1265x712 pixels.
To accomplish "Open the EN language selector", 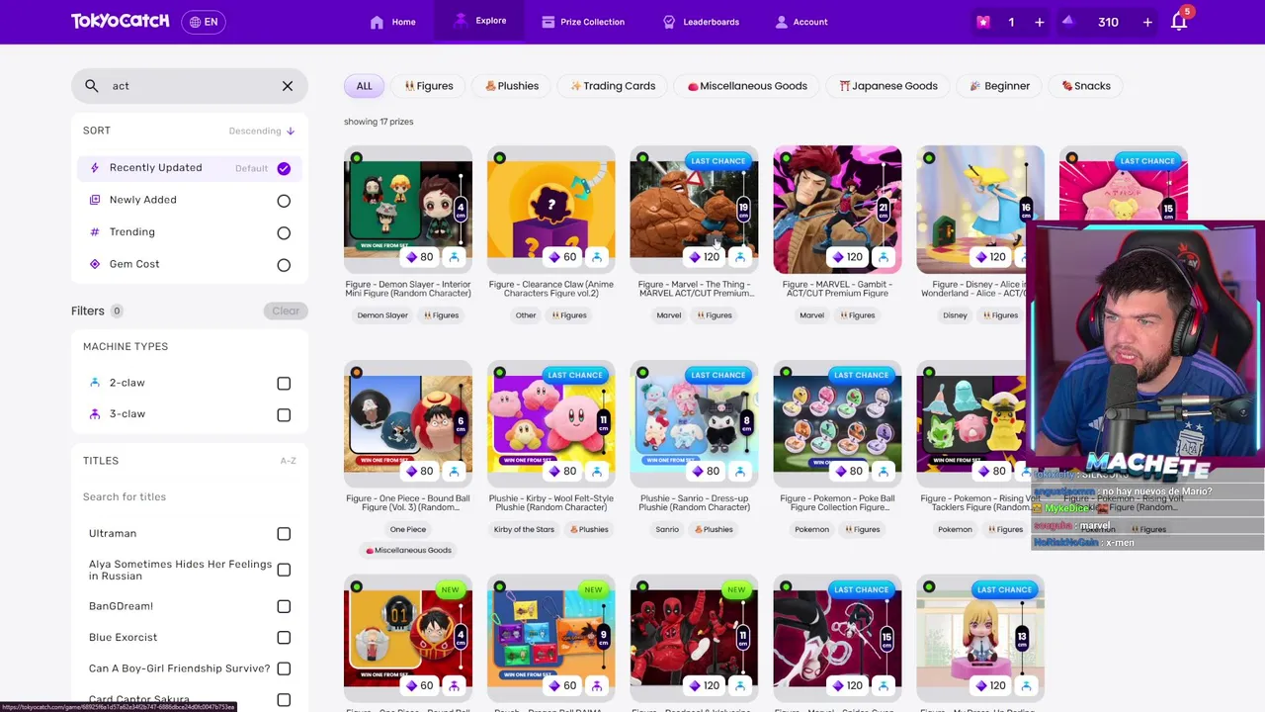I will click(204, 22).
